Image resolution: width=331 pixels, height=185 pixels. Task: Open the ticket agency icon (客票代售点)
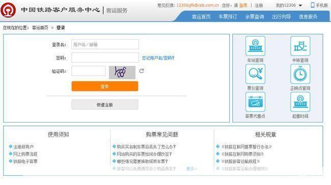pyautogui.click(x=255, y=102)
